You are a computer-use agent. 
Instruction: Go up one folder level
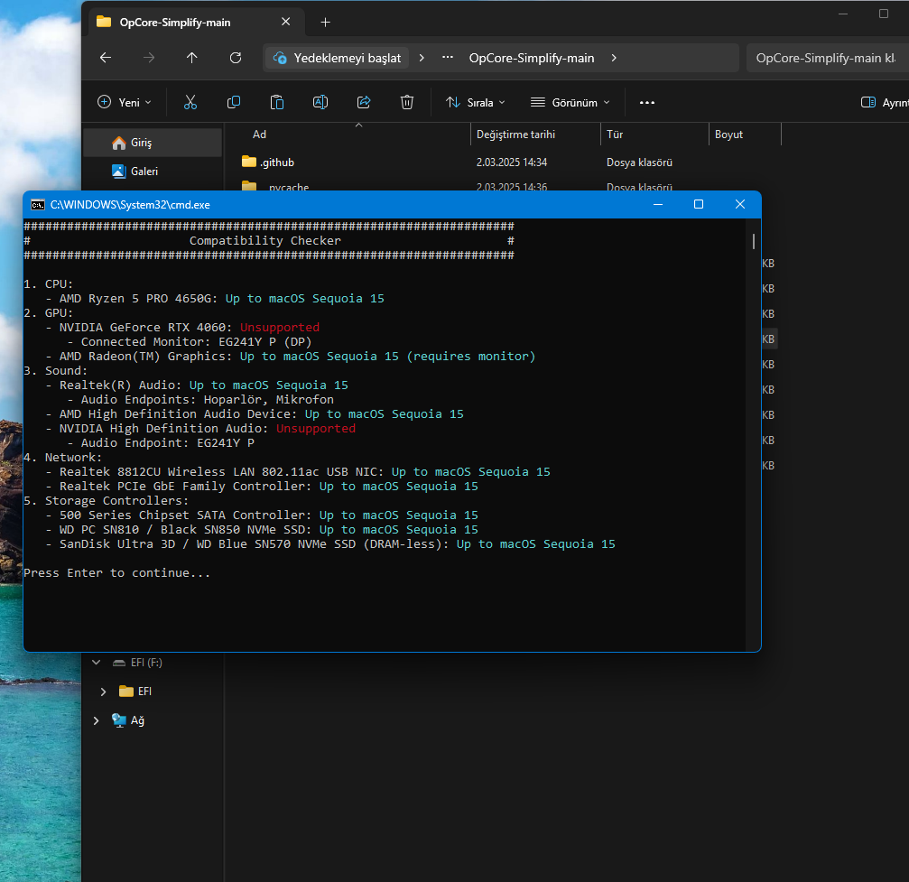point(192,58)
